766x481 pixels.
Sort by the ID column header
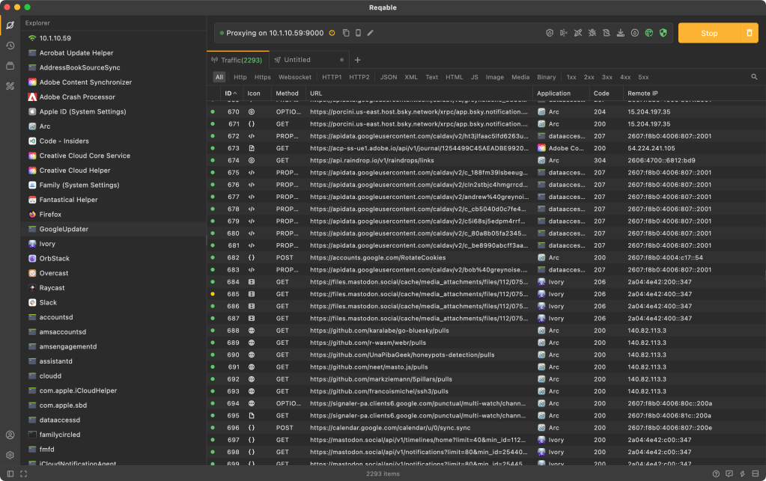pos(228,94)
